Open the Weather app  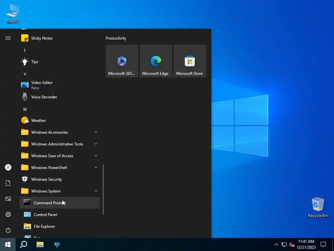point(60,120)
